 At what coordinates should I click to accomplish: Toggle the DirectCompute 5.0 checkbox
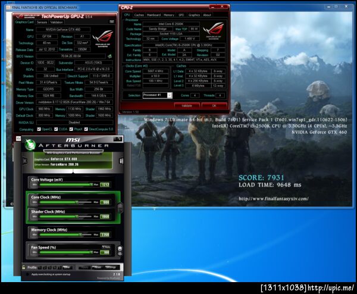coord(86,129)
